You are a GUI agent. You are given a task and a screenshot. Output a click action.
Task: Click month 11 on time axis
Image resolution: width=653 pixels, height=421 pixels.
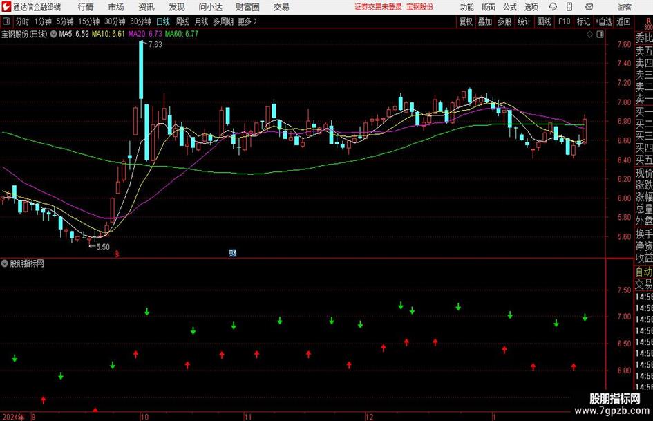point(248,417)
